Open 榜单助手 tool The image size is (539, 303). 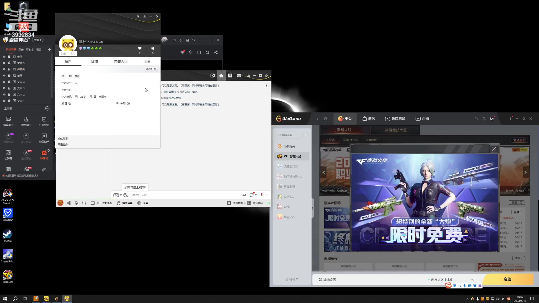coord(44,138)
